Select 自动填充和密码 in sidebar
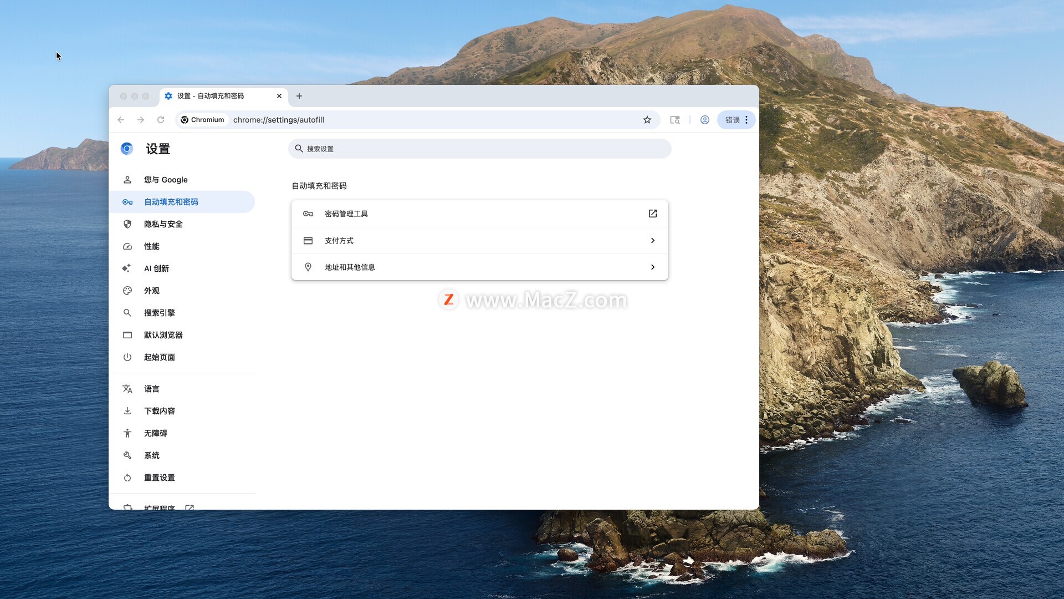This screenshot has width=1064, height=599. pyautogui.click(x=182, y=202)
